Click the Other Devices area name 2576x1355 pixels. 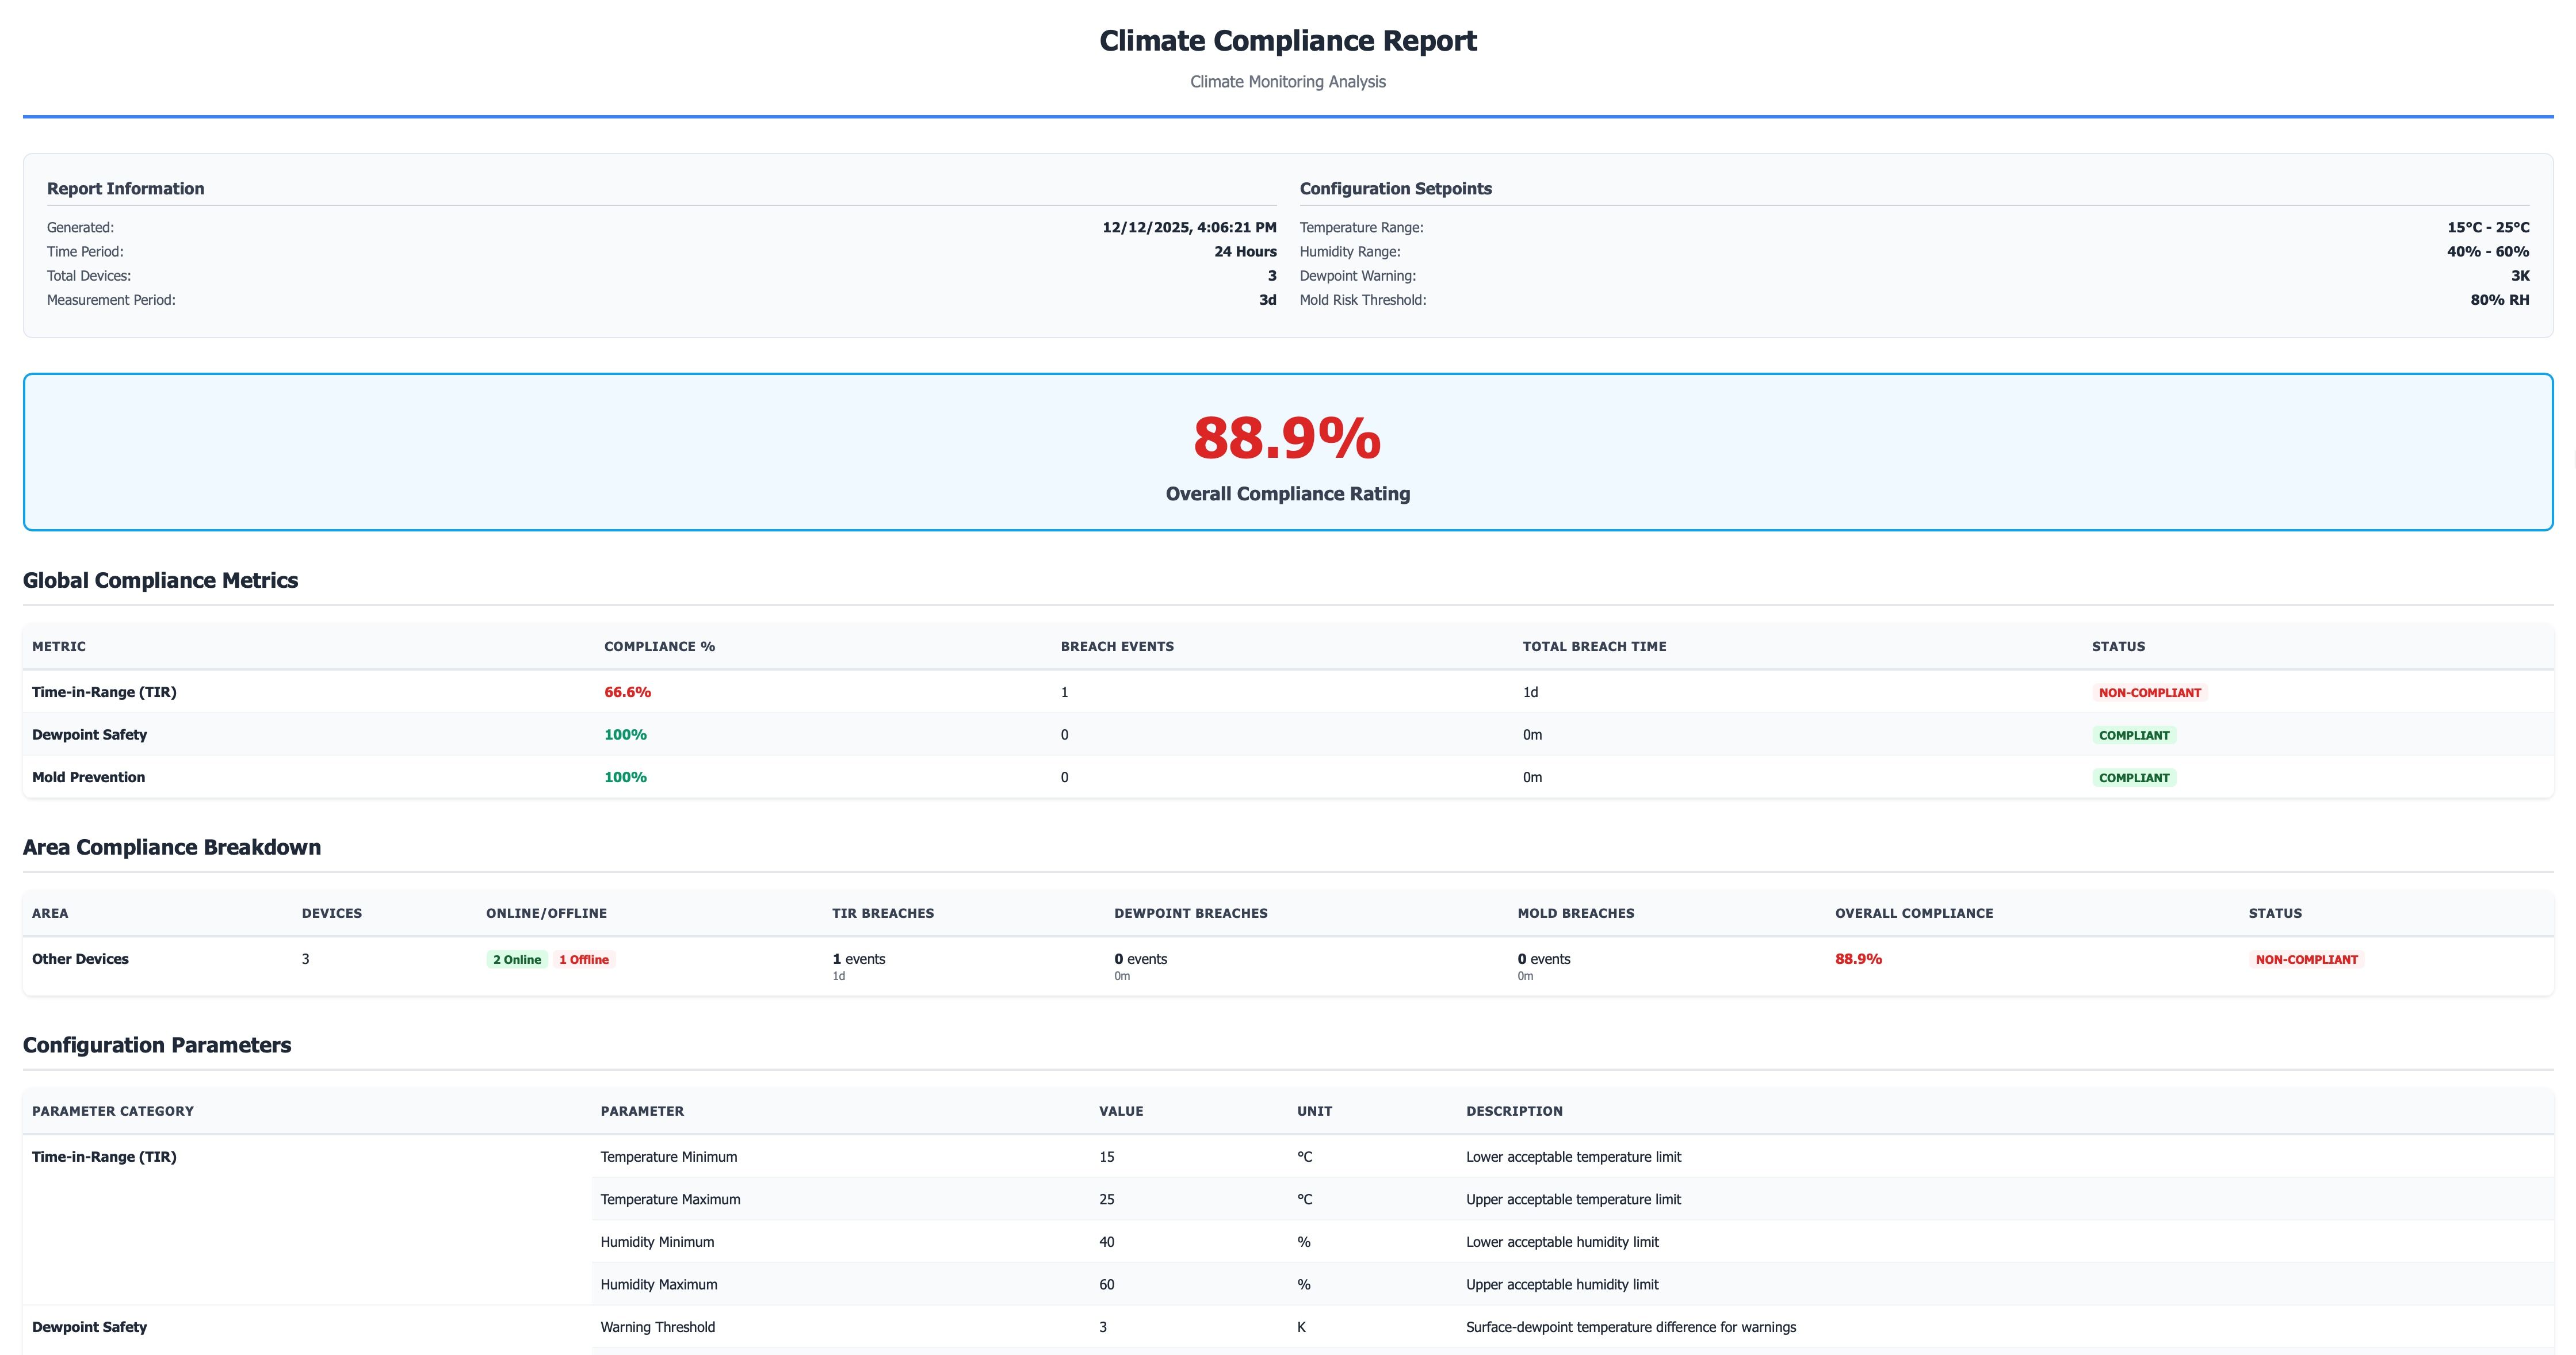(80, 959)
